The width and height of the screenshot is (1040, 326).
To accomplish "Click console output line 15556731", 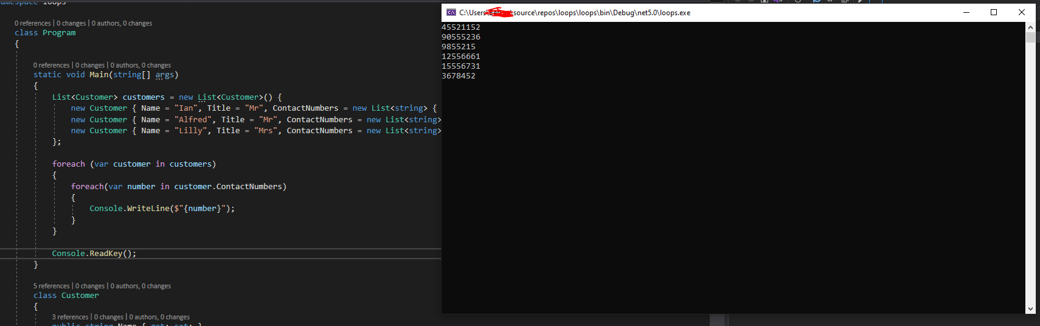I will click(x=461, y=66).
